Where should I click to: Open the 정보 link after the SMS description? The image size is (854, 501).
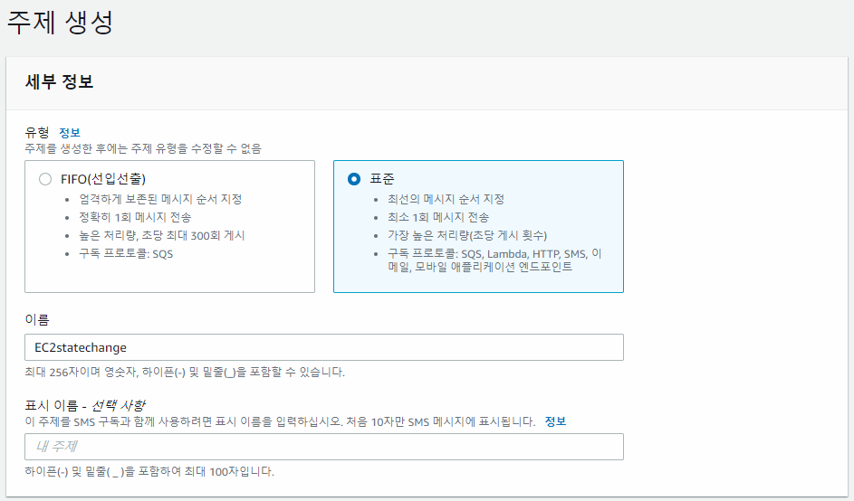click(555, 421)
